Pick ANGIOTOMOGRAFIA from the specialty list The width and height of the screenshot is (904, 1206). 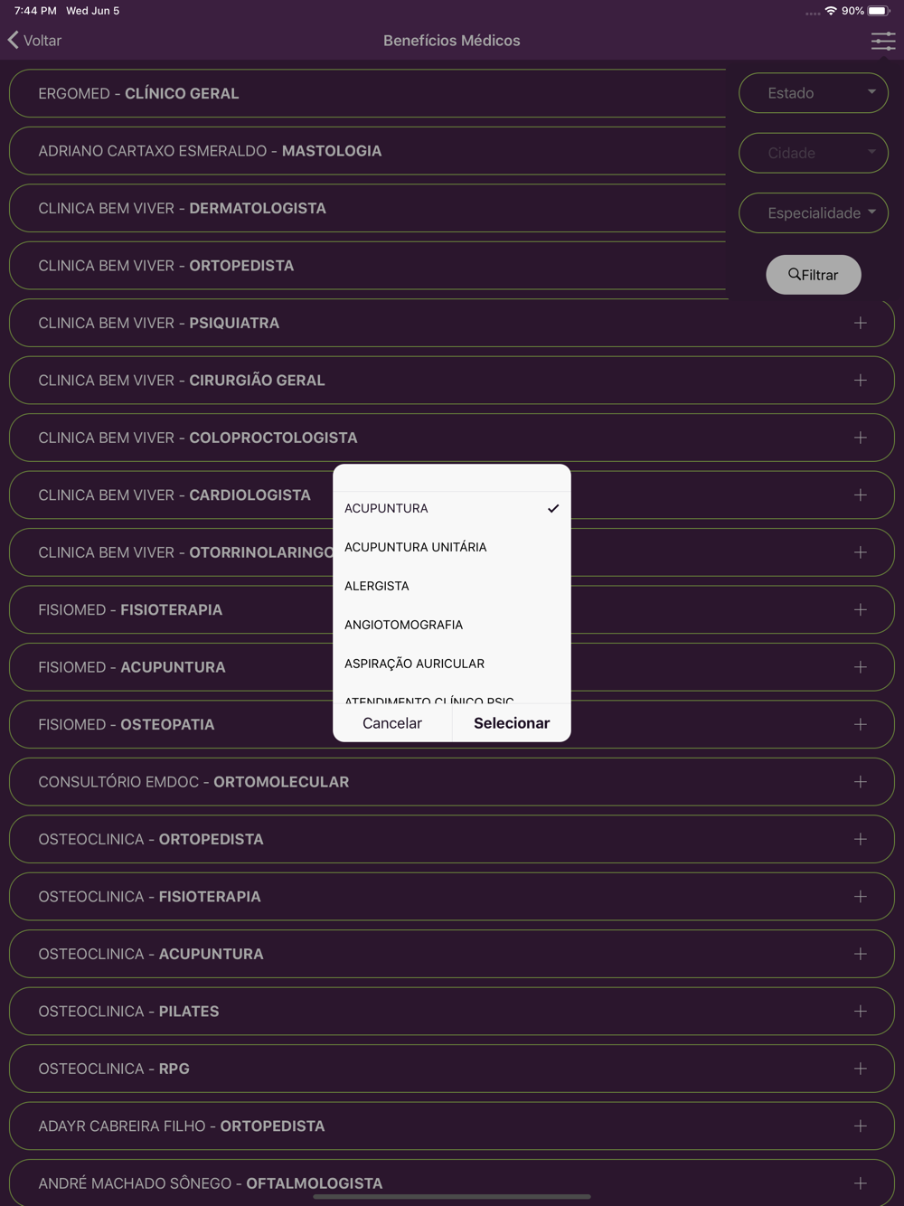[x=452, y=625]
